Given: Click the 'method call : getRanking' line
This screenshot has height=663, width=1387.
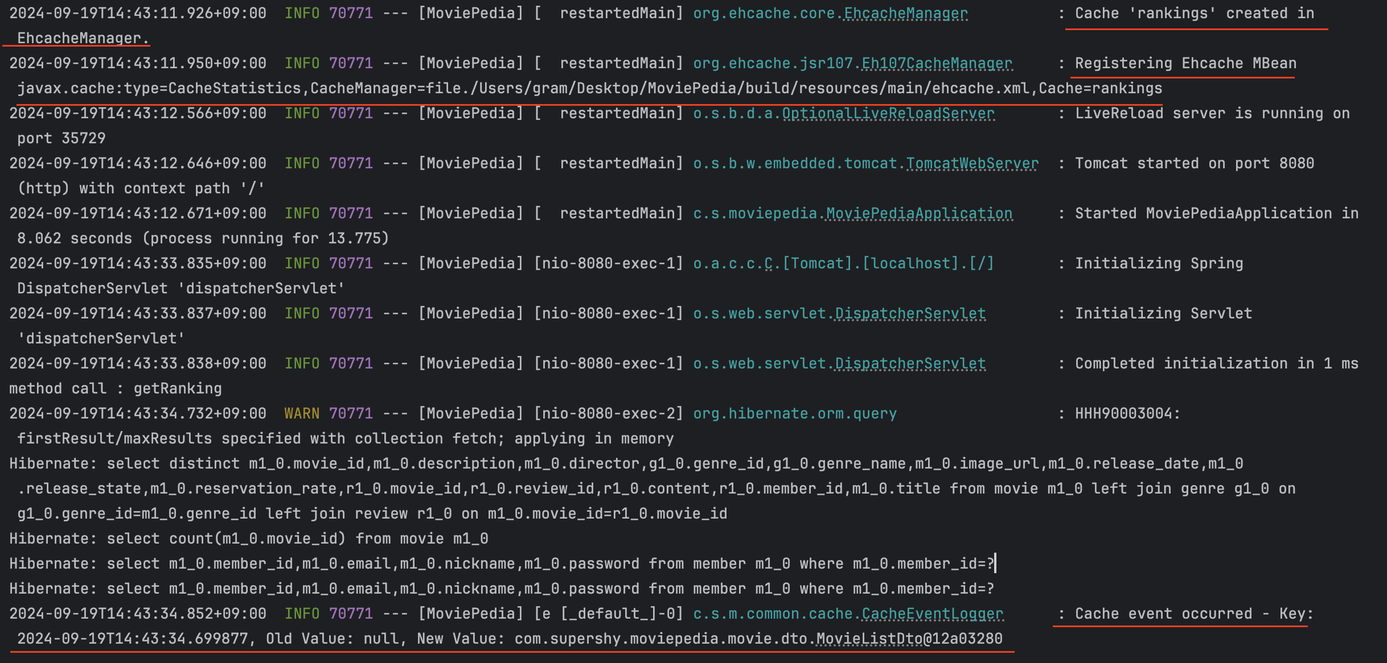Looking at the screenshot, I should click(x=116, y=389).
